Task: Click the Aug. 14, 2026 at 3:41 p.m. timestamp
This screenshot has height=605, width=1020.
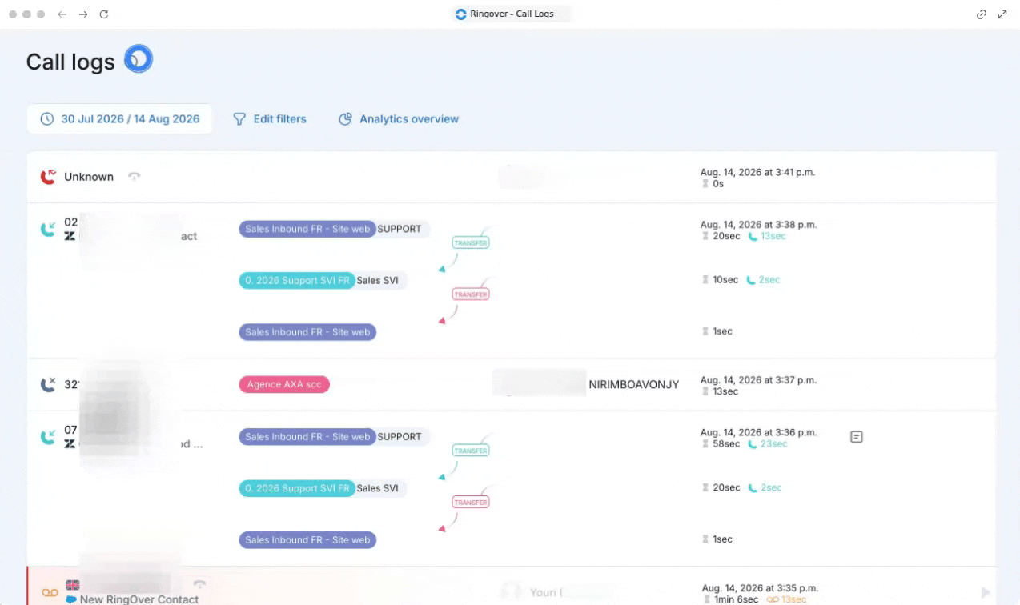Action: pyautogui.click(x=757, y=172)
